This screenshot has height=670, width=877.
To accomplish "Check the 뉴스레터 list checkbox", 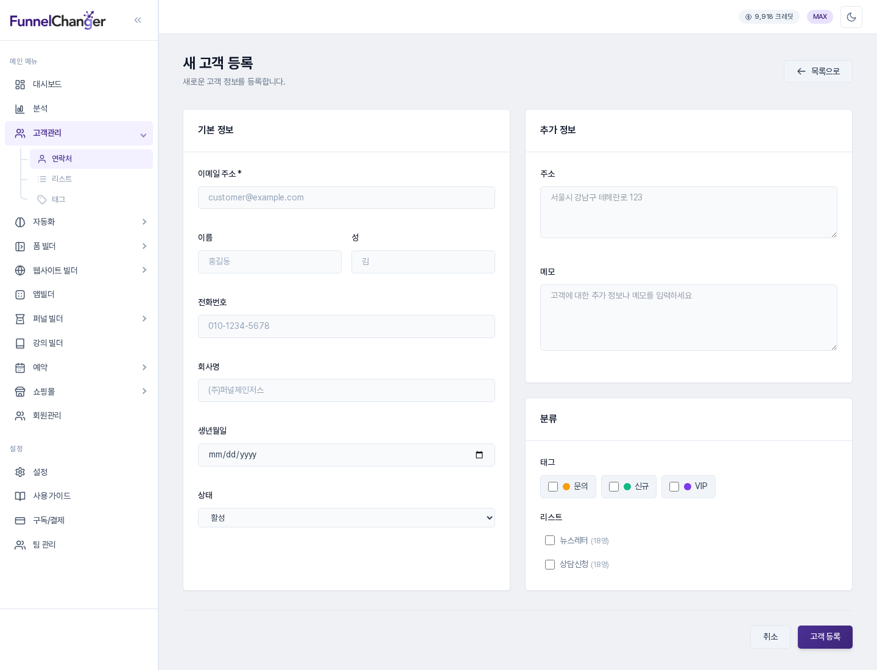I will coord(550,540).
